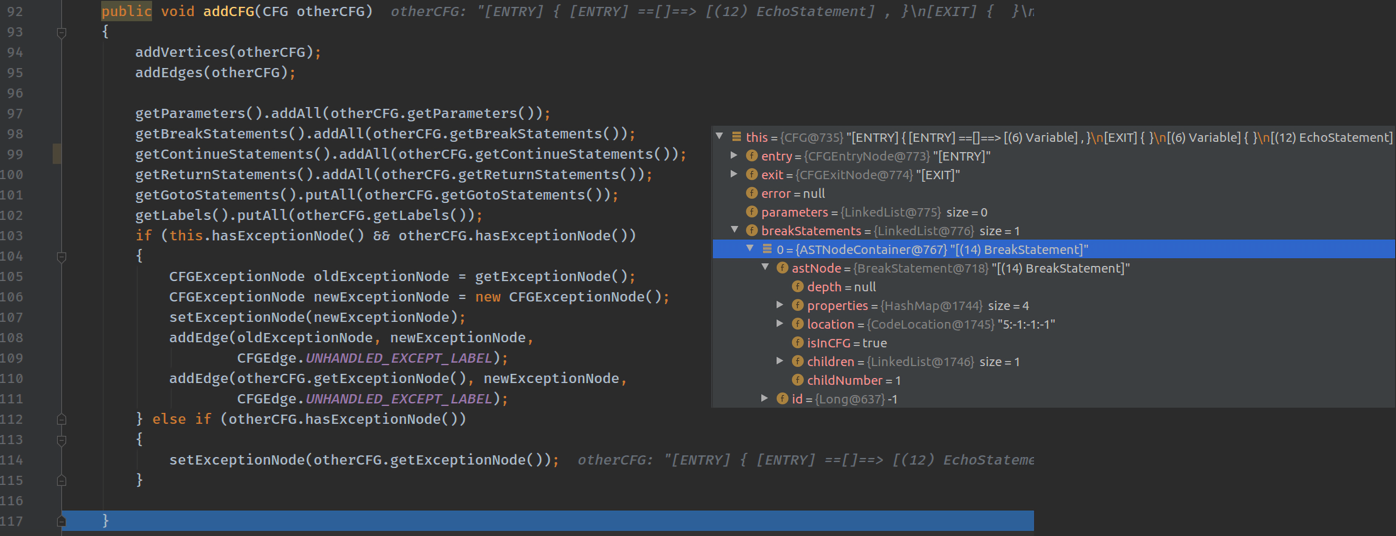The height and width of the screenshot is (536, 1396).
Task: Click line number 103 in the gutter
Action: (x=12, y=236)
